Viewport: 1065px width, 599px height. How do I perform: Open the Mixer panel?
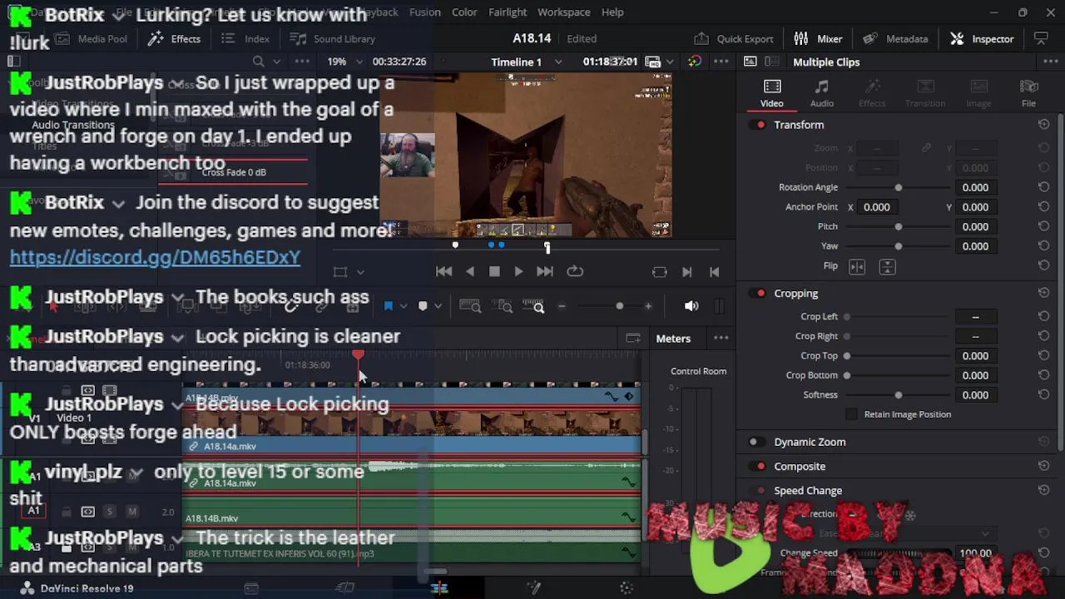(818, 38)
